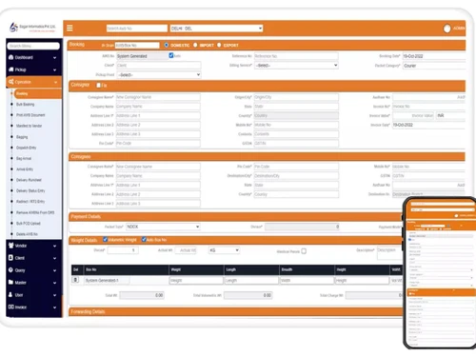This screenshot has width=476, height=357.
Task: Open Manifest to Vendor menu item
Action: [29, 126]
